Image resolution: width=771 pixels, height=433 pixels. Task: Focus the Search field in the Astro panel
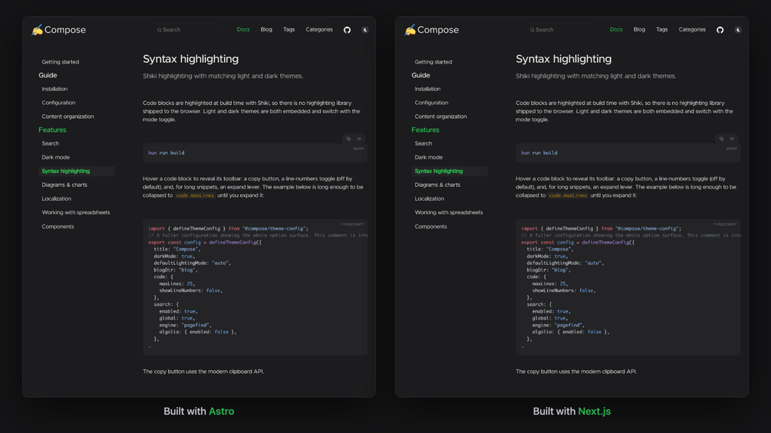187,30
